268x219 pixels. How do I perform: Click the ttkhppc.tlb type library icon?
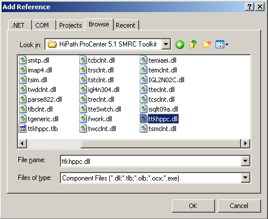tap(22, 128)
